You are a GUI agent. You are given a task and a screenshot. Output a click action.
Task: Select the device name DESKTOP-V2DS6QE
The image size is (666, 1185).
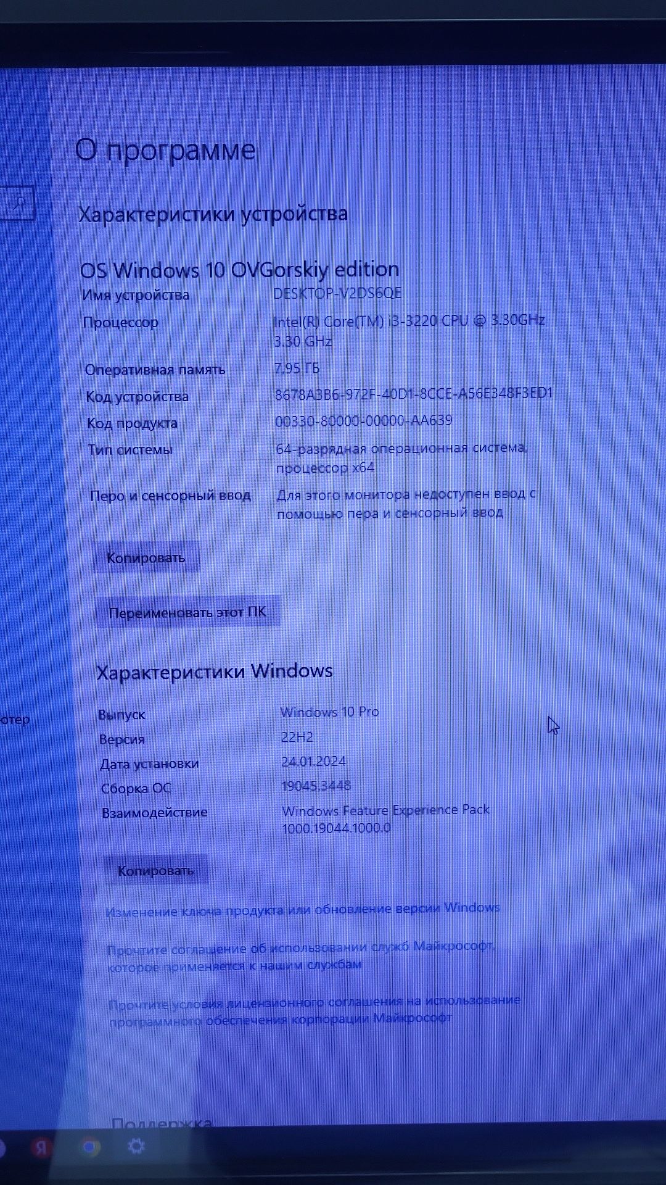coord(337,293)
